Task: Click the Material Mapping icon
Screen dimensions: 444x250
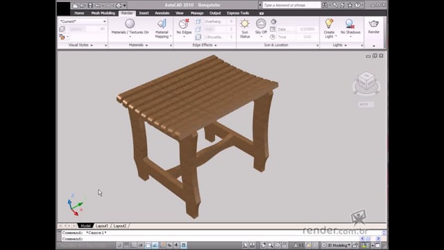Action: click(162, 24)
